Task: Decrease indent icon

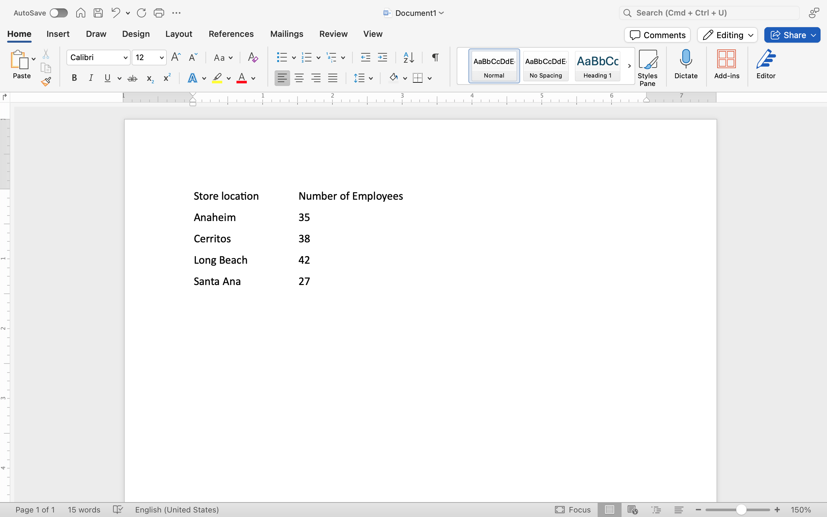Action: pos(366,57)
